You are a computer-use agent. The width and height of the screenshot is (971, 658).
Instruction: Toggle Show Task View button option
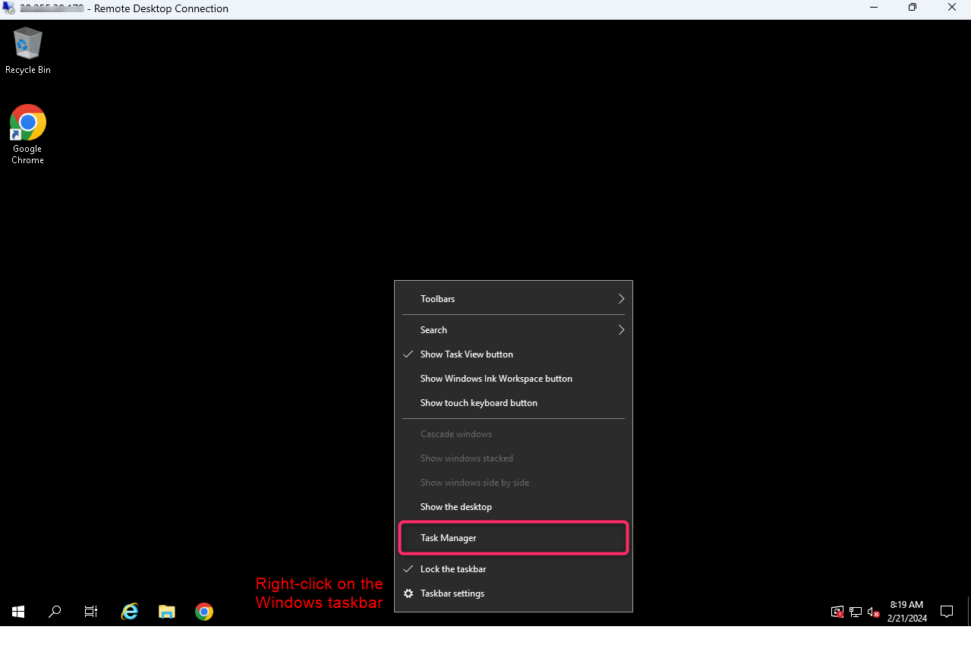click(466, 354)
